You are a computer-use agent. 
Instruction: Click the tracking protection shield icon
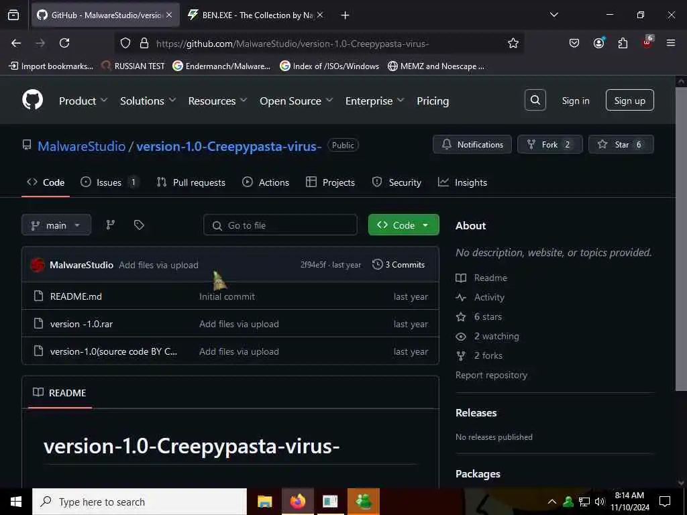tap(125, 43)
